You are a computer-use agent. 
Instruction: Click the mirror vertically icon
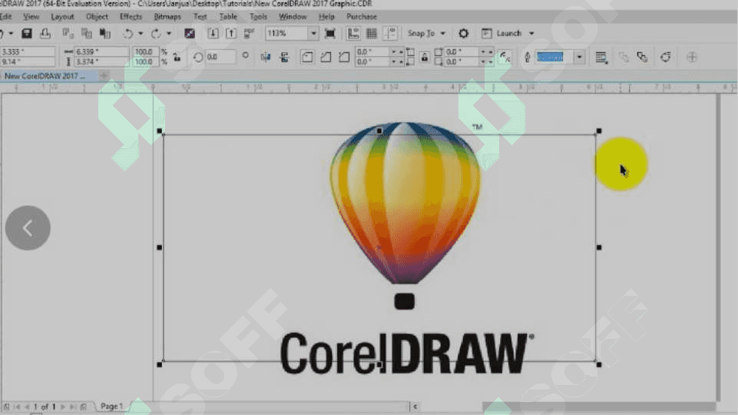pyautogui.click(x=284, y=57)
